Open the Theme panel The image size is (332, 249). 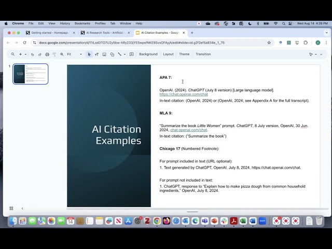tap(184, 54)
